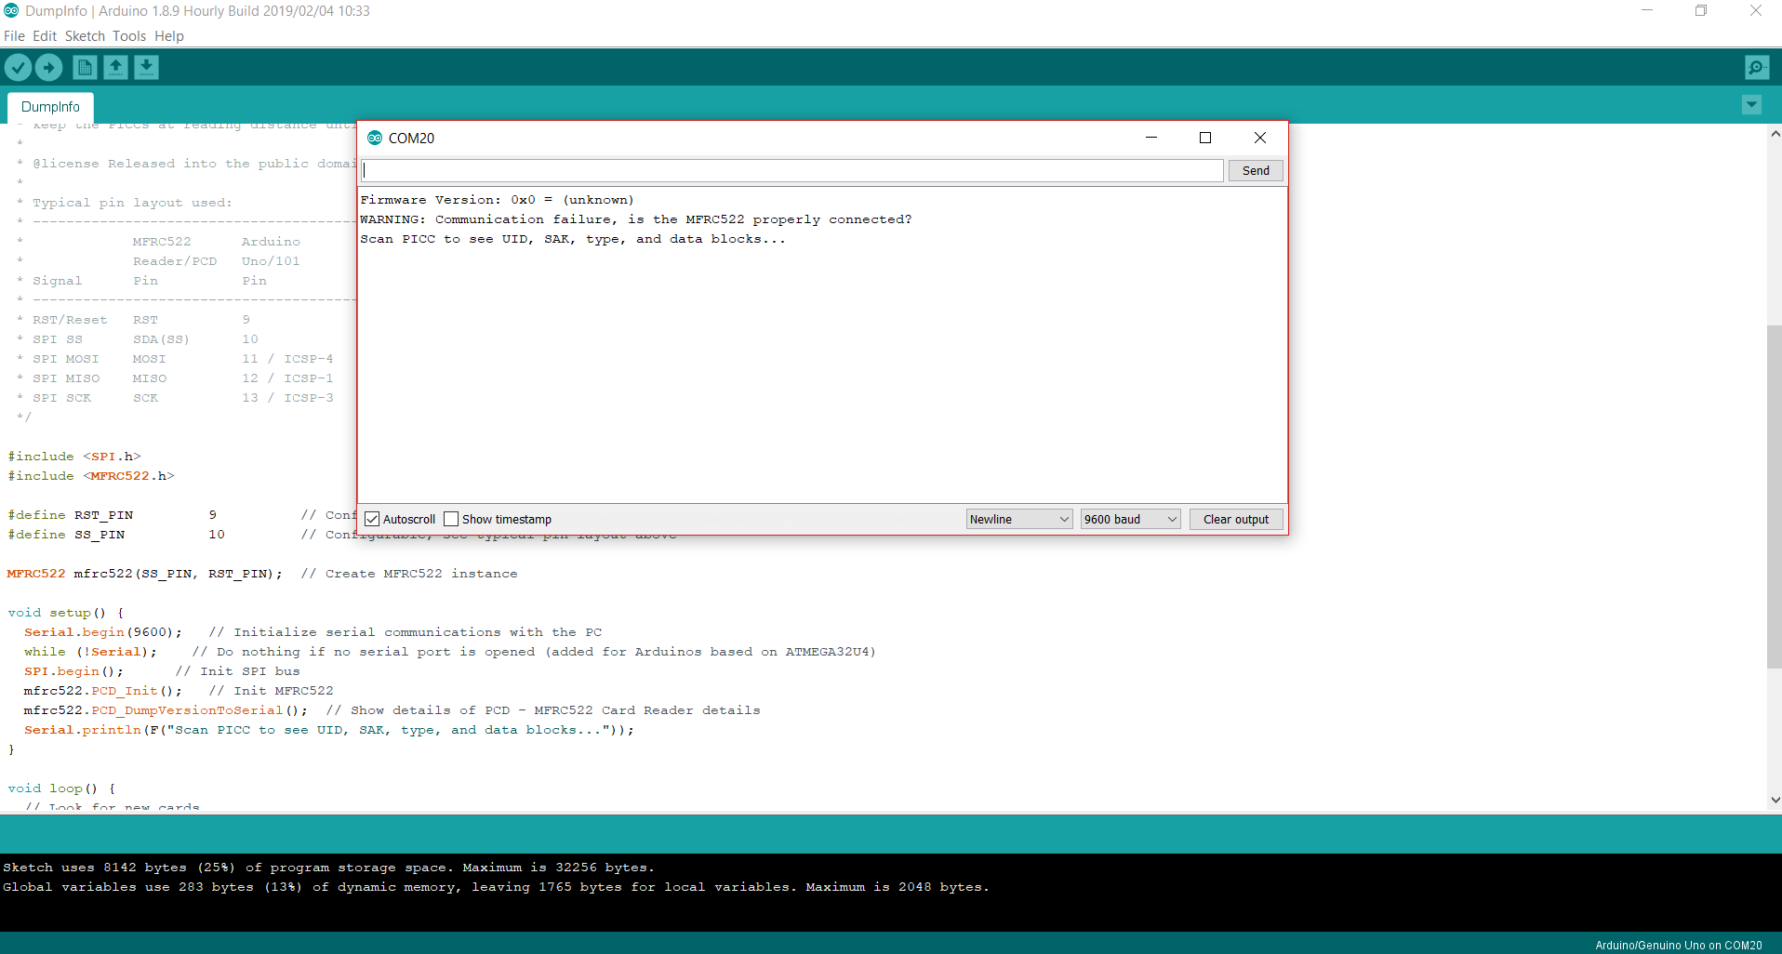Open the line ending dropdown showing Newline

tap(1018, 519)
